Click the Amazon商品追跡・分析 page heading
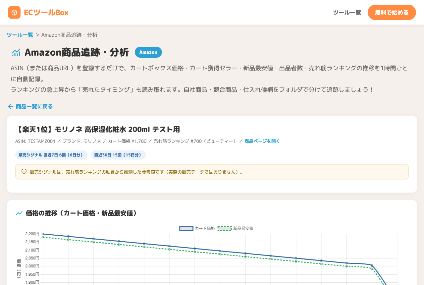424x285 pixels. pos(77,52)
